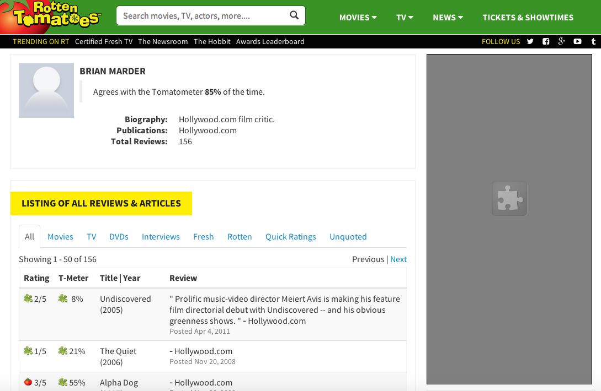
Task: Expand the NEWS dropdown menu
Action: [448, 18]
